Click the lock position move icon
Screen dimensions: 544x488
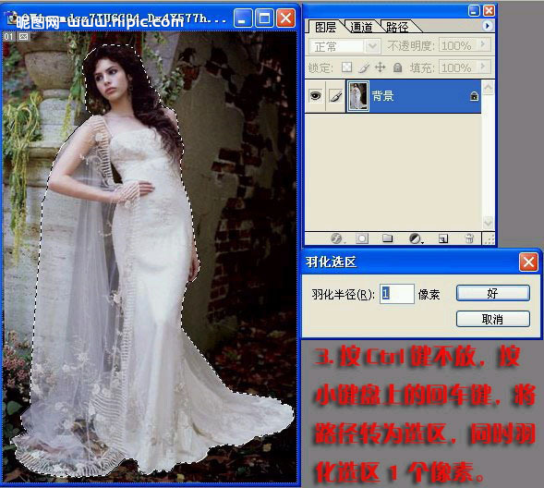point(380,67)
